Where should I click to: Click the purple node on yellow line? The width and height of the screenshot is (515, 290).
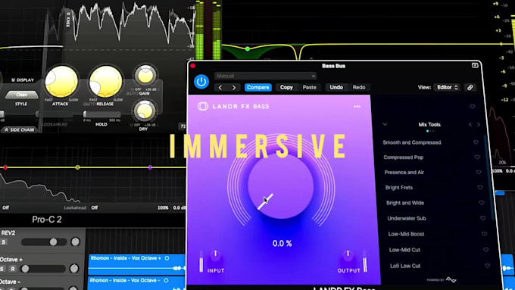150,167
